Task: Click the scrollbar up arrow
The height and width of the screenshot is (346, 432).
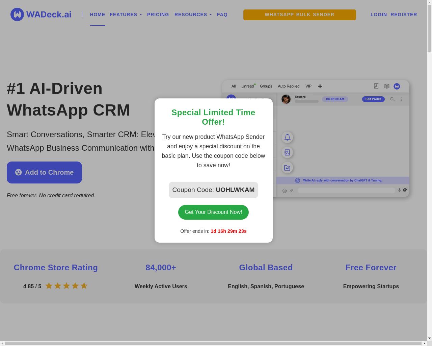Action: [429, 2]
